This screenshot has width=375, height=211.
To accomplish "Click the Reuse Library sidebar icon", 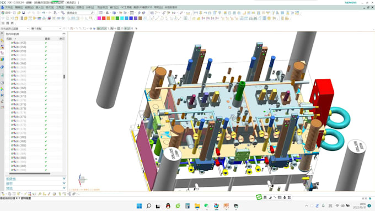I will 2,59.
